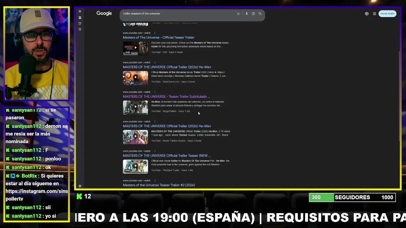Click 'KinoCheck.com' source text
The width and height of the screenshot is (406, 228).
(x=171, y=82)
